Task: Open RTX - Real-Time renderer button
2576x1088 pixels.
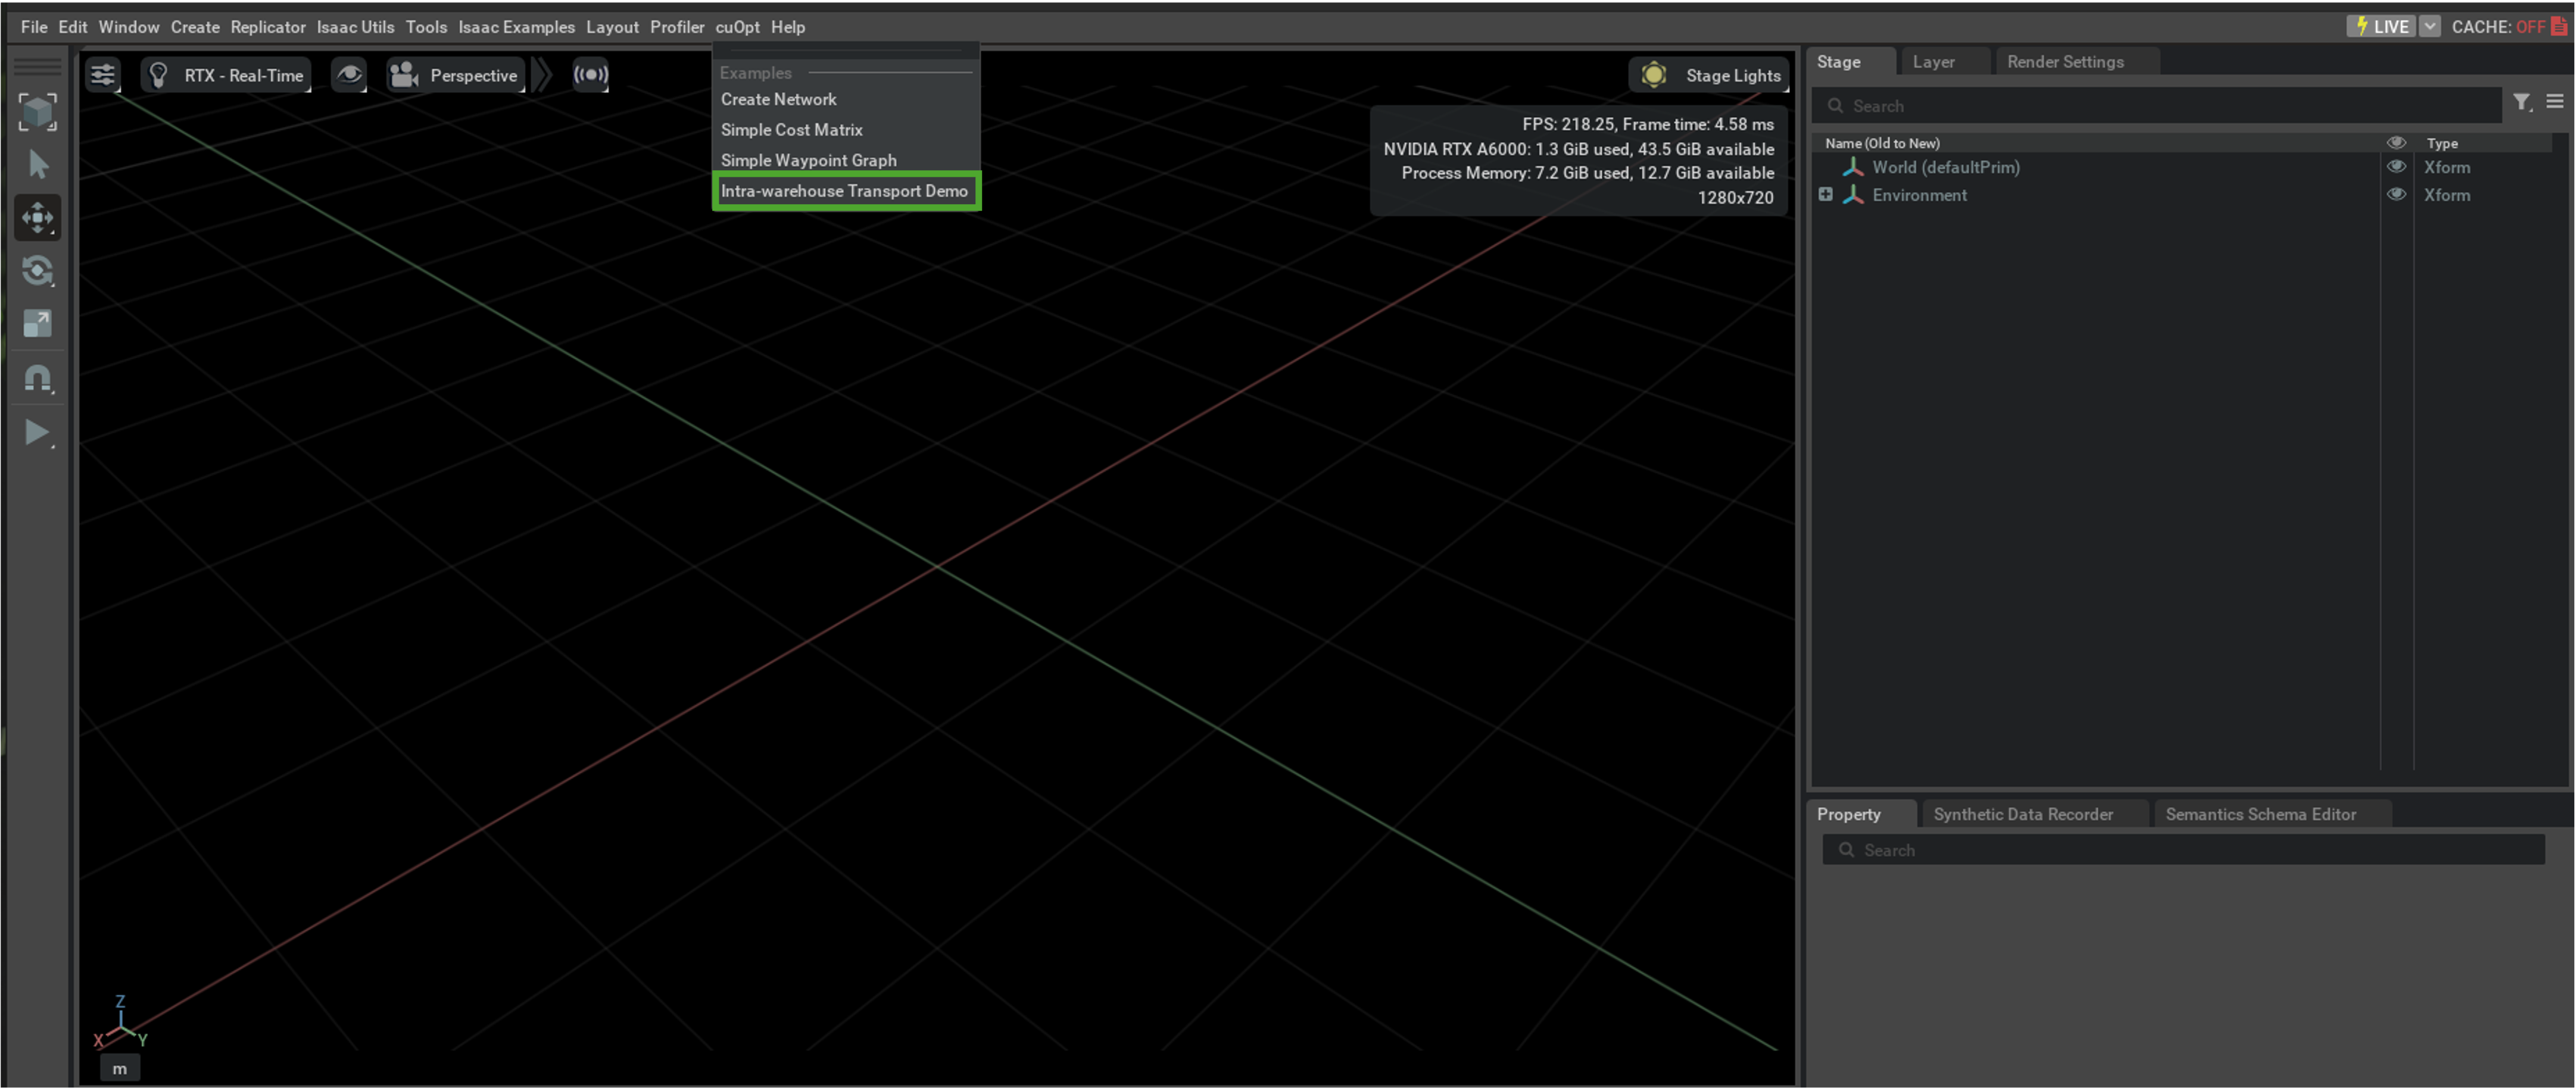Action: pos(226,75)
